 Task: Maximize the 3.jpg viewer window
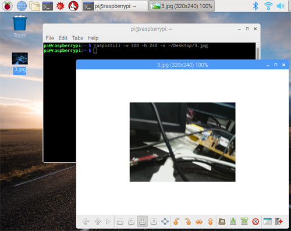(x=276, y=65)
